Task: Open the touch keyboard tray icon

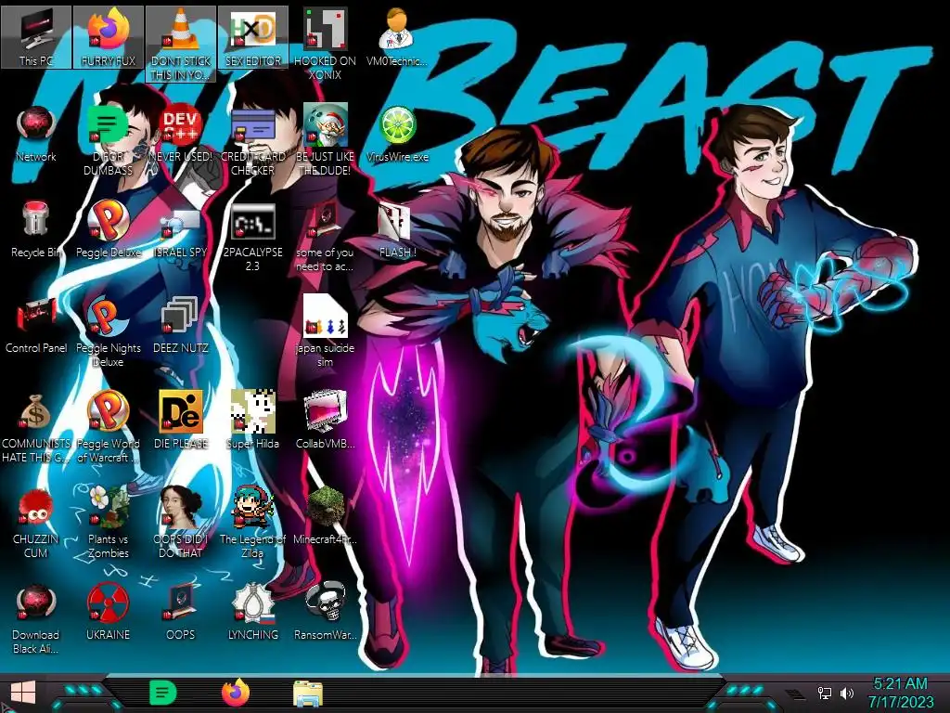Action: (795, 694)
